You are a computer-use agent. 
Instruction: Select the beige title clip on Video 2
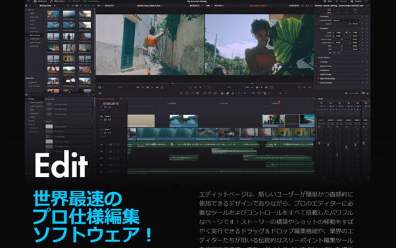tap(141, 121)
